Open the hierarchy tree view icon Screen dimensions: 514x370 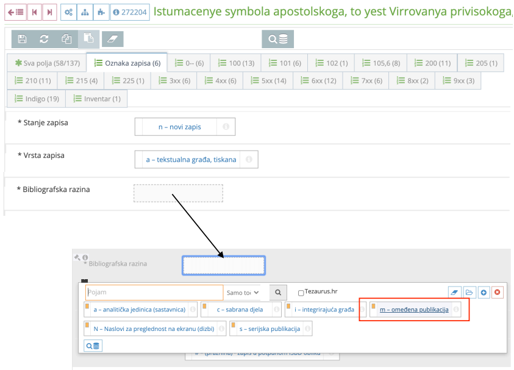[85, 12]
